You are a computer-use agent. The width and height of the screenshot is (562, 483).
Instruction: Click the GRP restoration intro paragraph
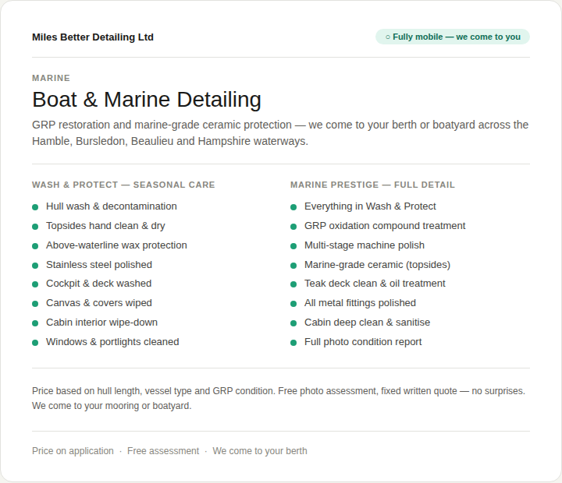(280, 132)
